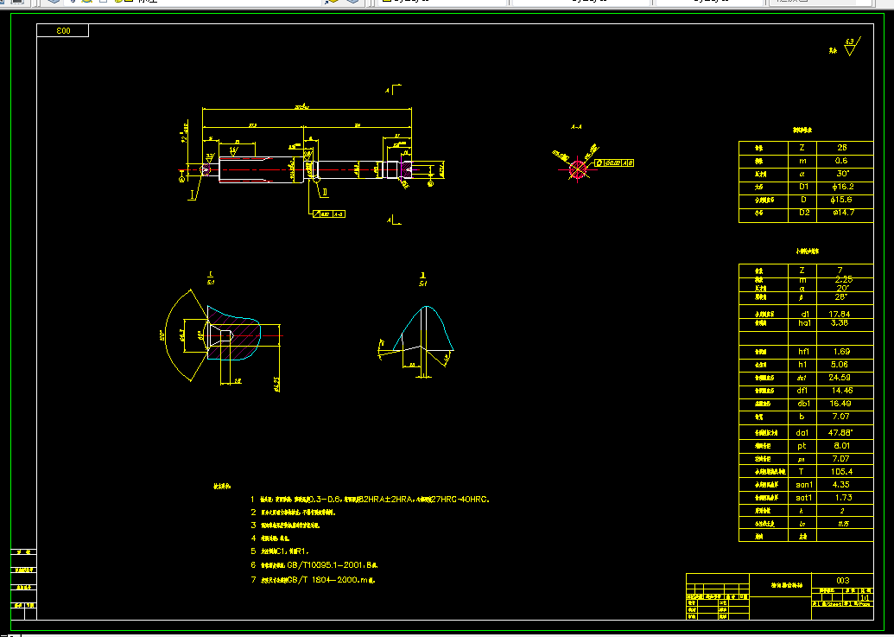Viewport: 894px width, 637px height.
Task: Click the 47.88° value for da1
Action: click(x=841, y=433)
